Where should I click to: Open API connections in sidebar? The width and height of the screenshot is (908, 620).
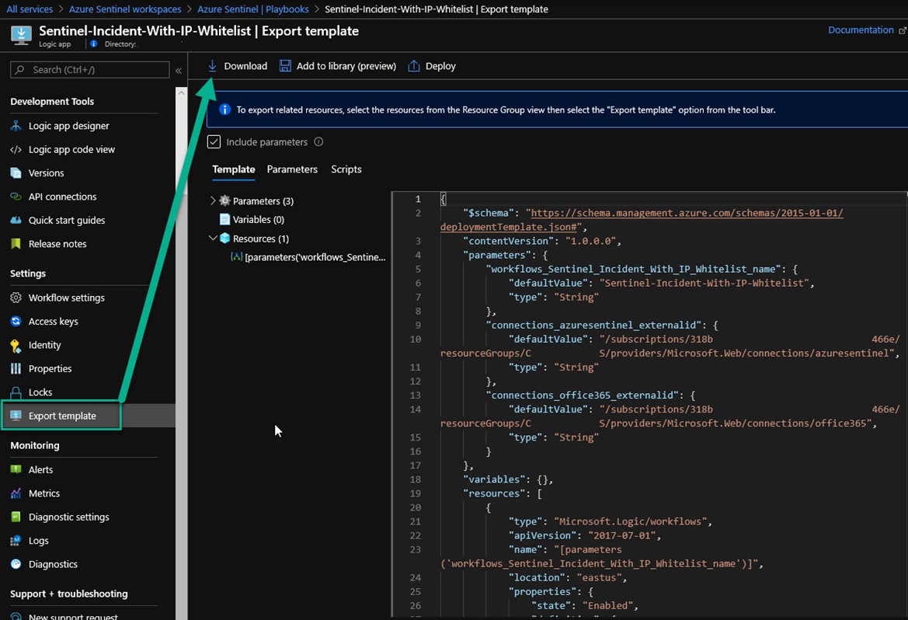62,197
